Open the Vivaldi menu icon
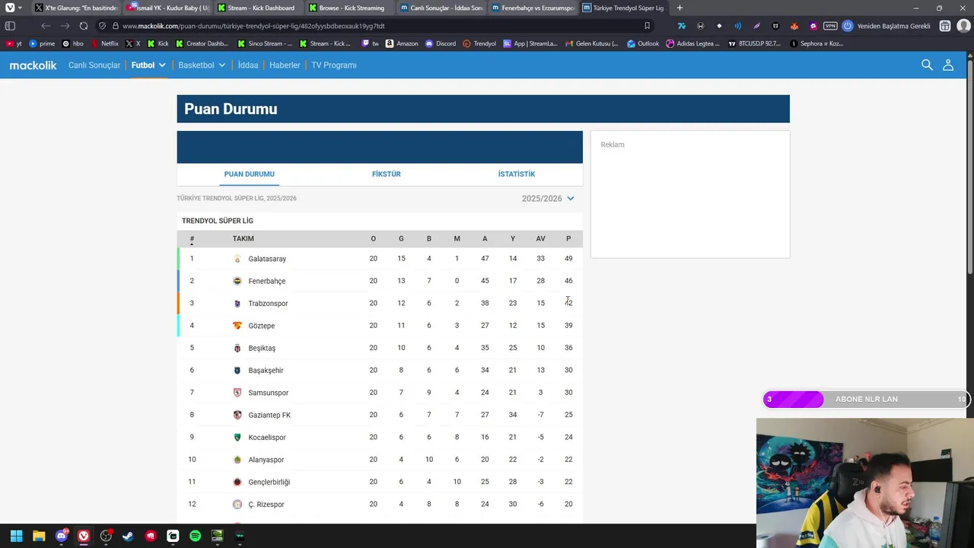The height and width of the screenshot is (548, 974). coord(10,8)
